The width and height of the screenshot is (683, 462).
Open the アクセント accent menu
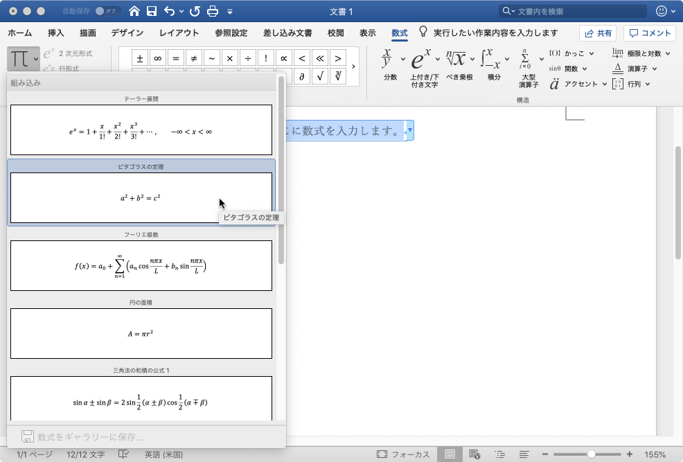click(x=578, y=84)
